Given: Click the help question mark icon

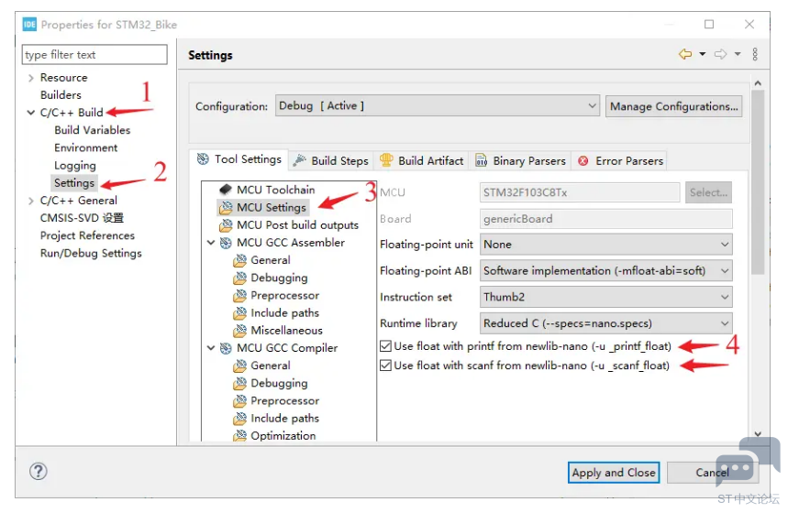Looking at the screenshot, I should coord(39,471).
